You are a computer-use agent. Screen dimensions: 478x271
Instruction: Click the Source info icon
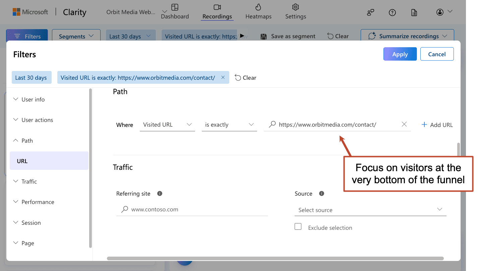(321, 194)
